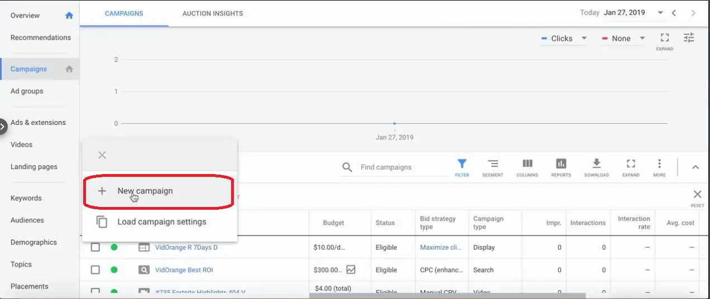Screen dimensions: 710x299
Task: Open the date range dropdown arrow
Action: tap(660, 13)
